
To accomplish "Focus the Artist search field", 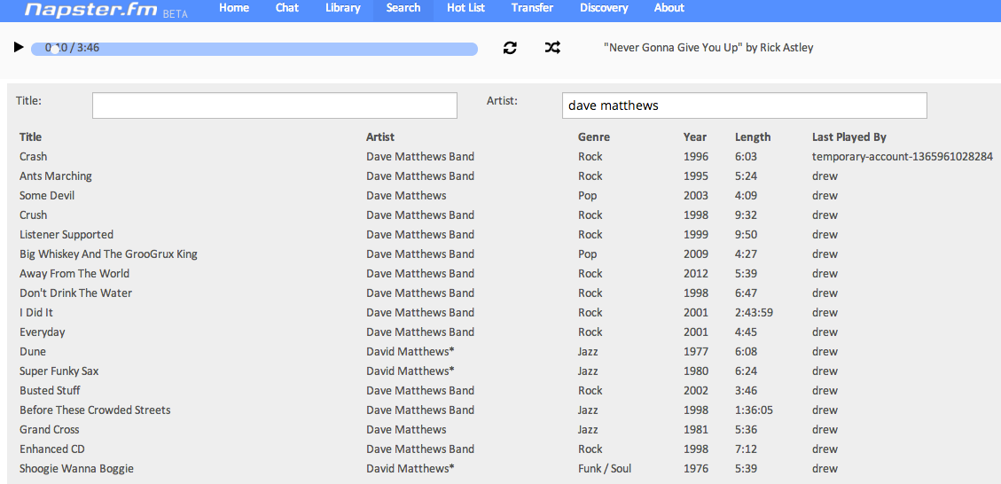I will click(x=744, y=105).
